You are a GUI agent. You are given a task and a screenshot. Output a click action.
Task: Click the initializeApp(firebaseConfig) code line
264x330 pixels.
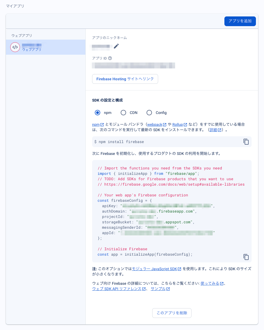[145, 254]
